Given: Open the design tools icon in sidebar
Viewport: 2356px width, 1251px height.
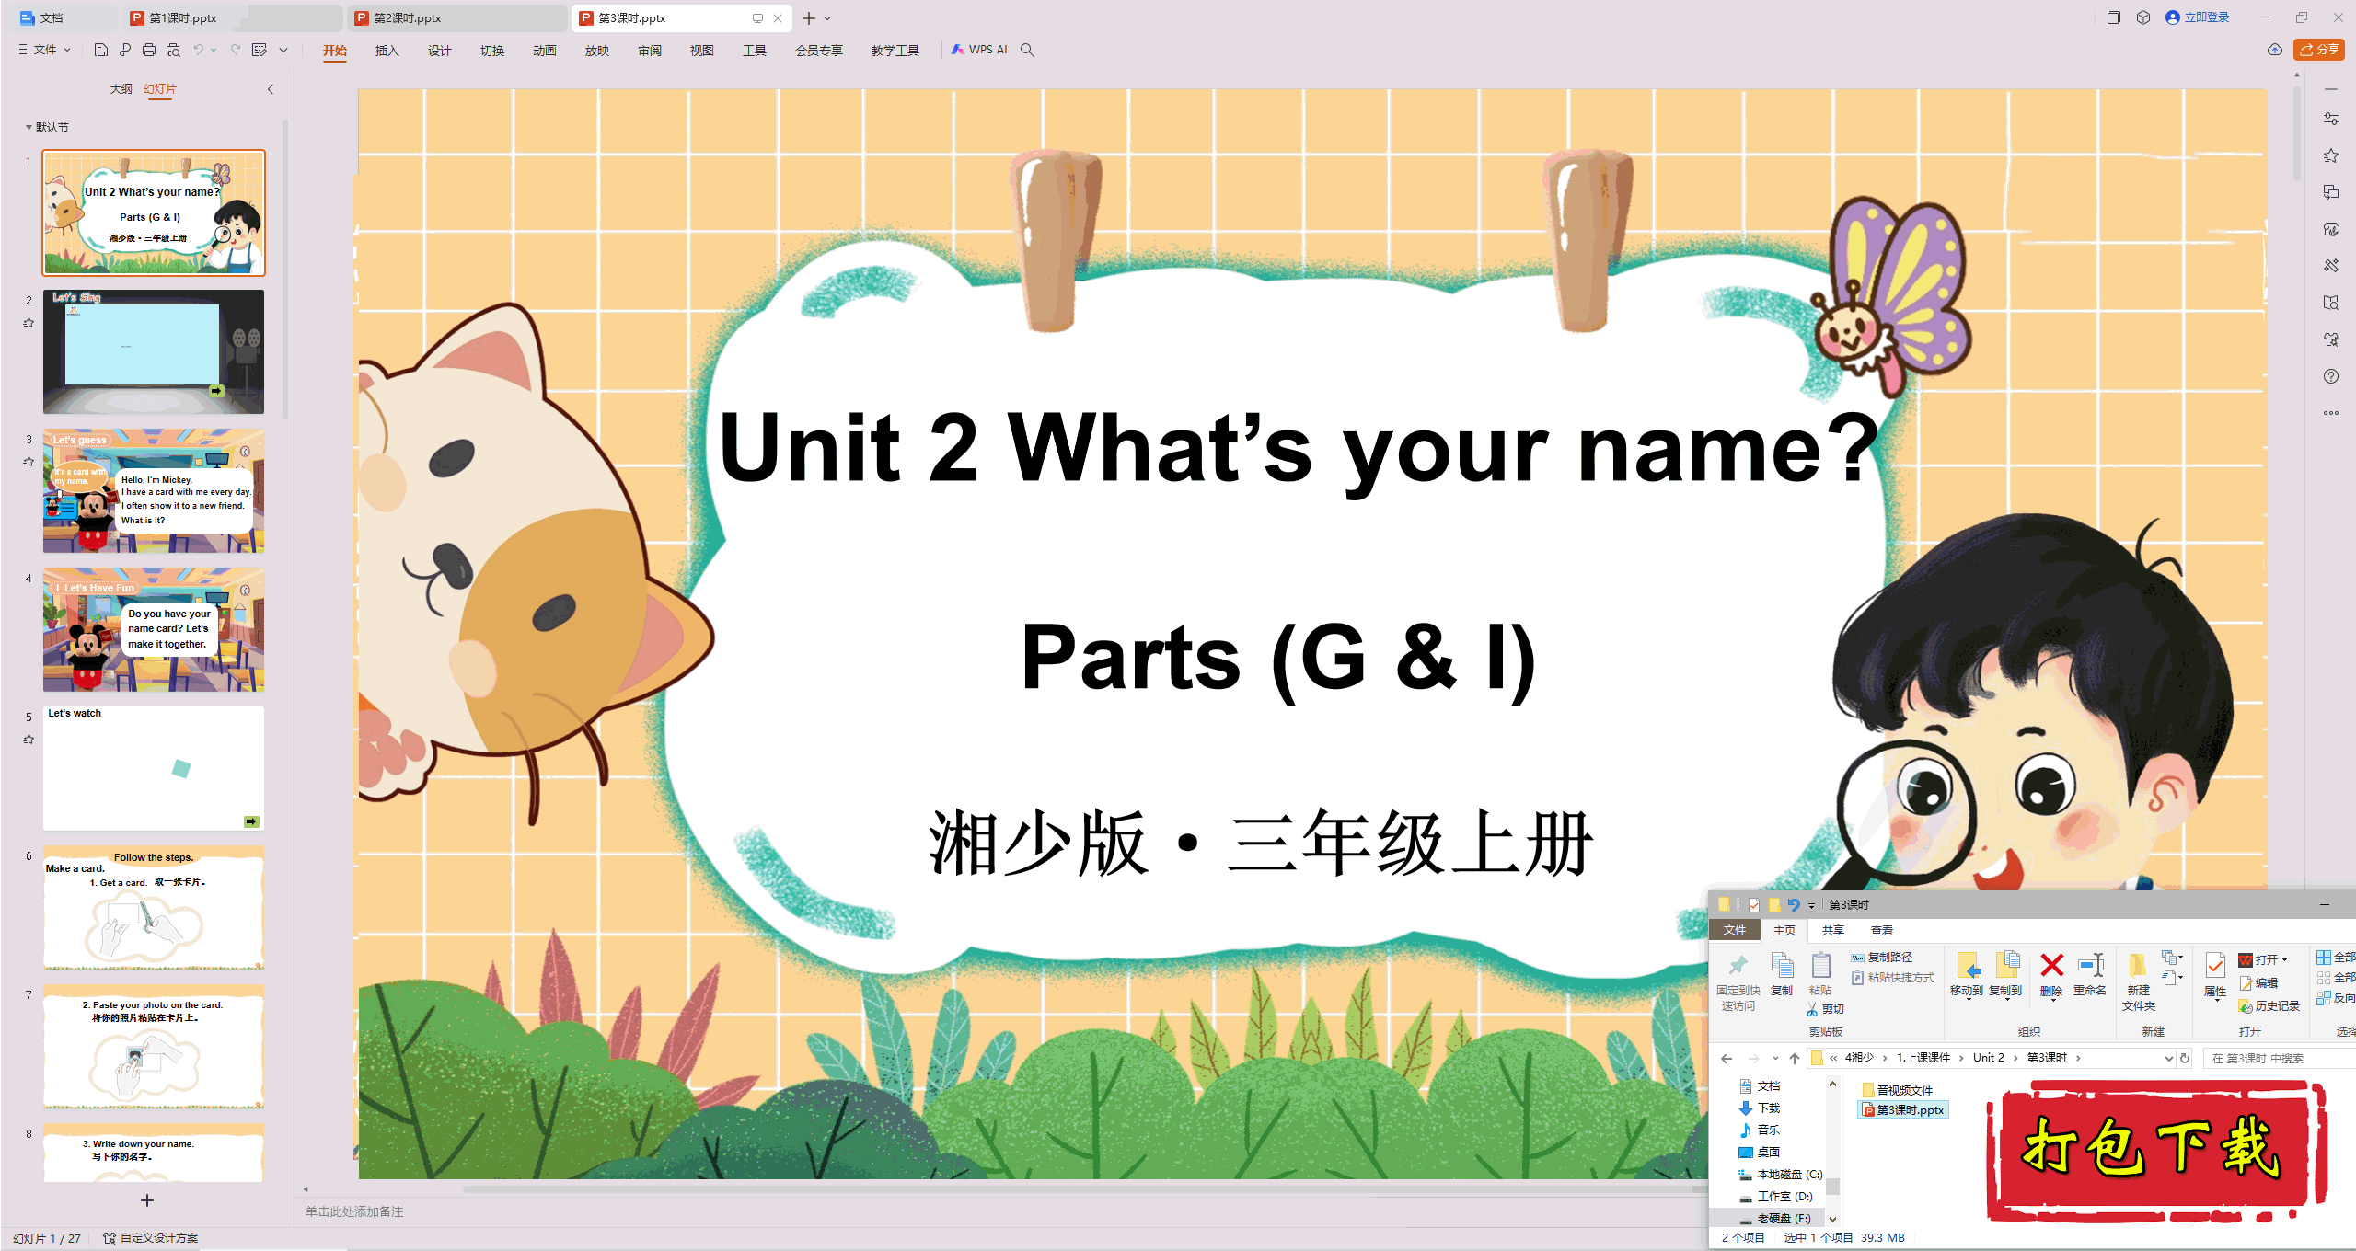Looking at the screenshot, I should coord(2330,266).
